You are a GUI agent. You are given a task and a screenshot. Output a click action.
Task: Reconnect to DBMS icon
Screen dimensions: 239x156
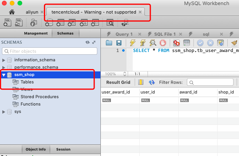click(x=125, y=23)
